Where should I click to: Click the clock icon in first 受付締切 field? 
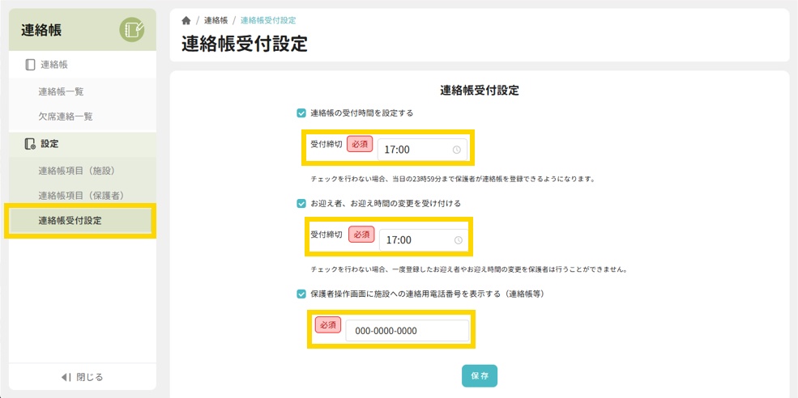(457, 150)
